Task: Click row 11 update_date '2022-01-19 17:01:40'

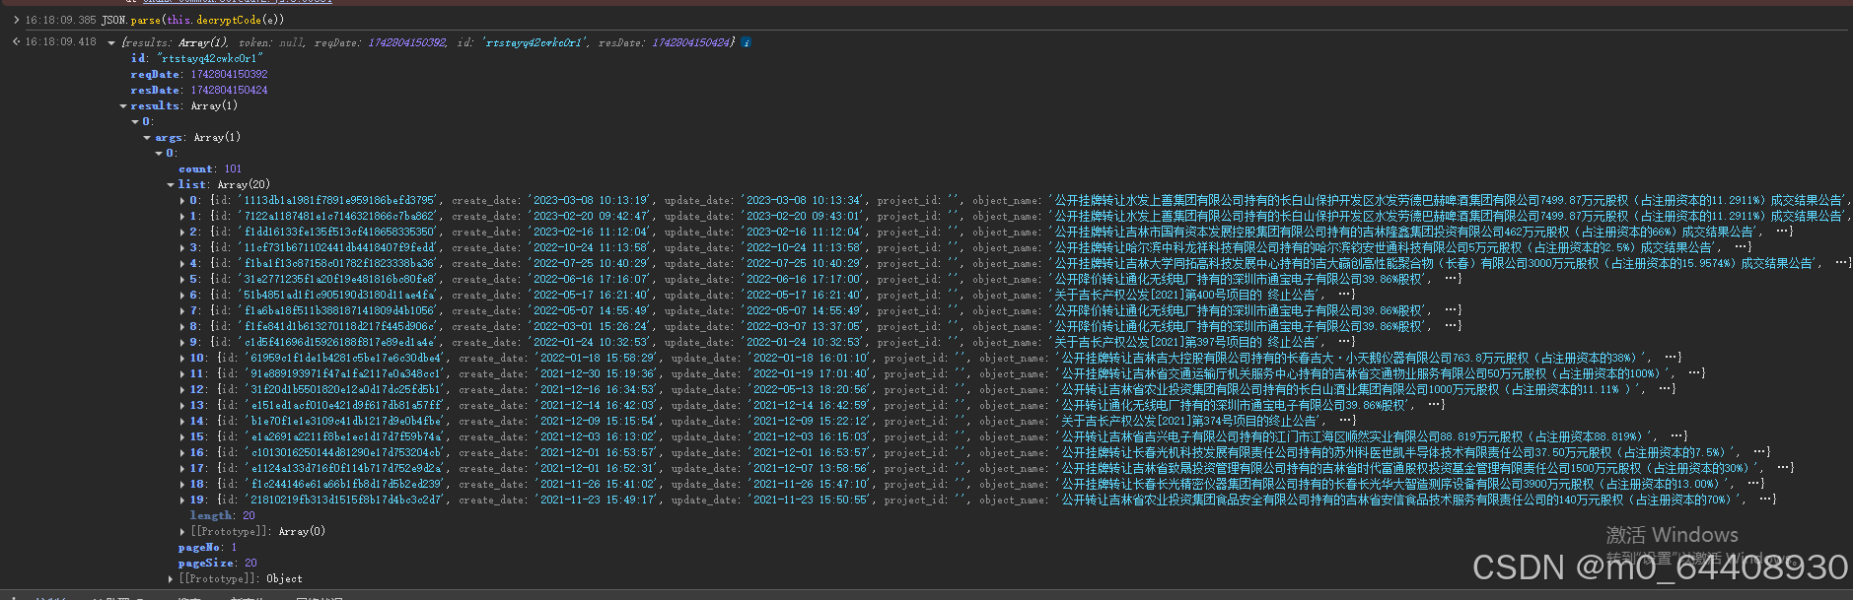Action: pos(811,374)
